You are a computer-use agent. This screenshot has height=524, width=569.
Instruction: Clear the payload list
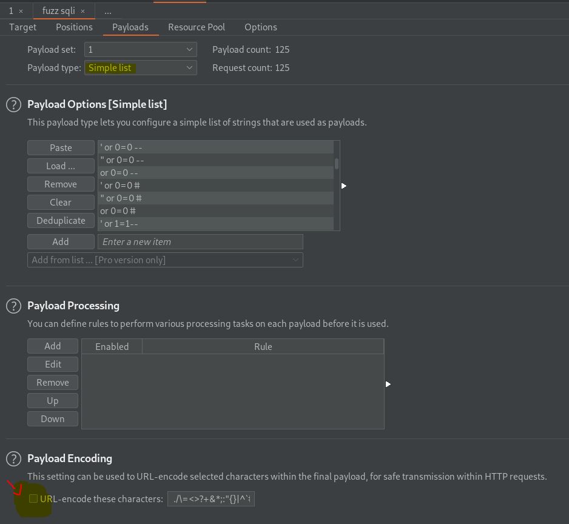(x=61, y=202)
